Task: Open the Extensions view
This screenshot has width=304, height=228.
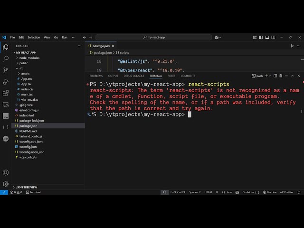Action: (x=6, y=93)
